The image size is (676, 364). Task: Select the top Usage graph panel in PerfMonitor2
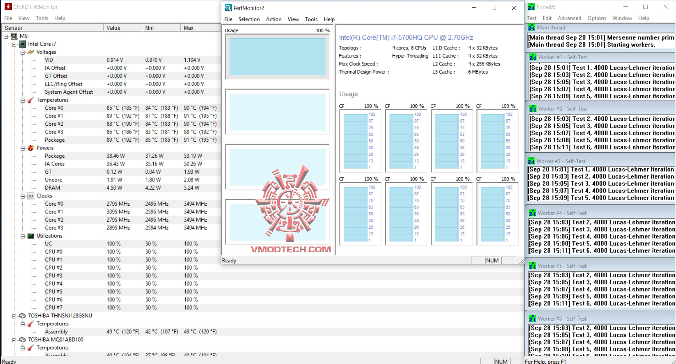[x=277, y=56]
